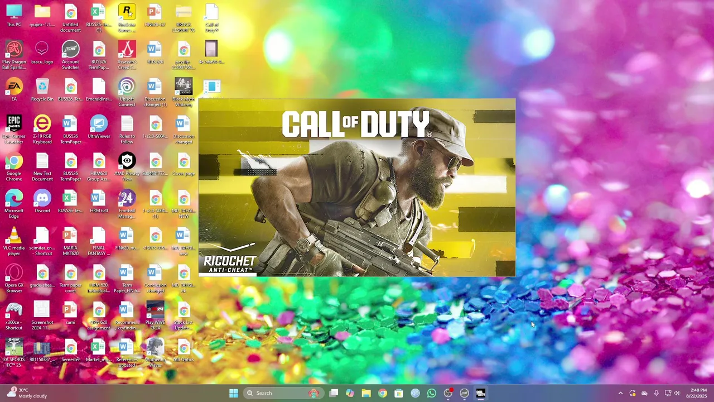This screenshot has height=402, width=714.
Task: Open the FINAL FANTASY shortcut
Action: [99, 242]
